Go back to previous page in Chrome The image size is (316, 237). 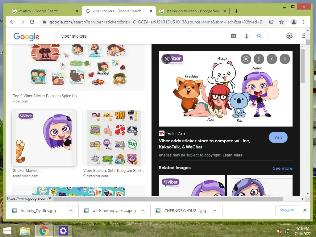pyautogui.click(x=12, y=22)
